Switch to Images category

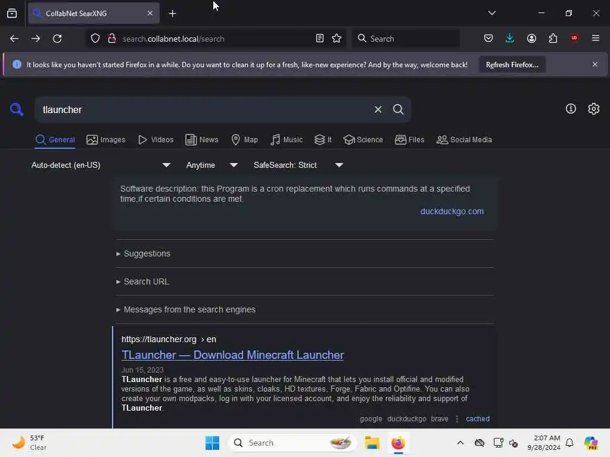pyautogui.click(x=106, y=140)
